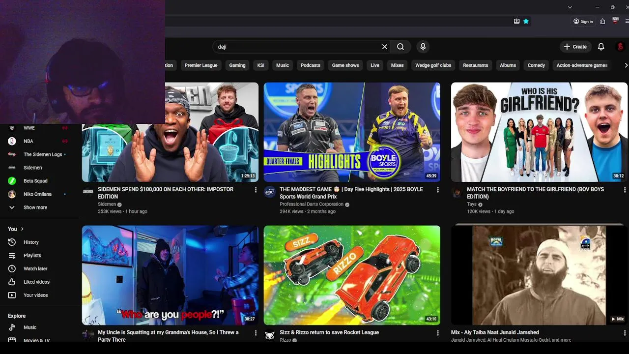629x354 pixels.
Task: Click the Professional Darts Corporation channel name
Action: point(312,205)
